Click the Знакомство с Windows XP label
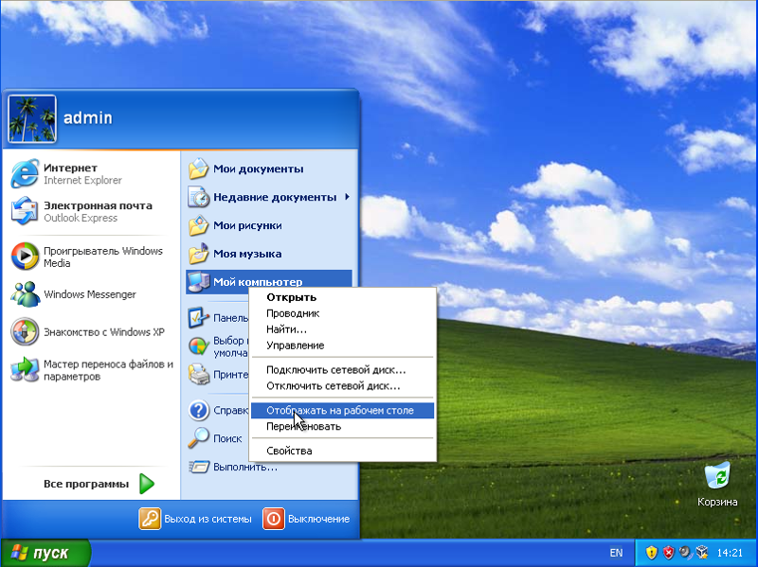Viewport: 758px width, 567px height. tap(104, 332)
